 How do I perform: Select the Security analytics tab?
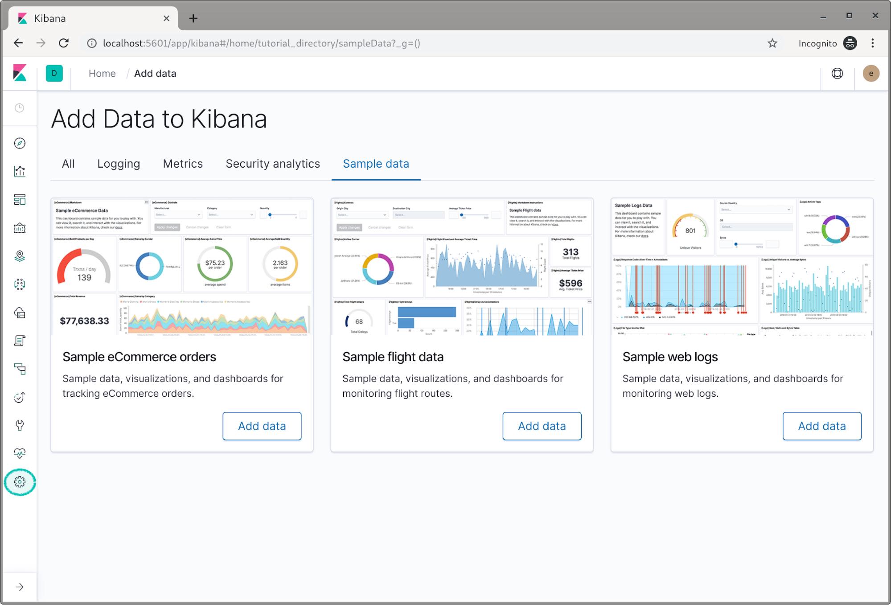point(273,164)
